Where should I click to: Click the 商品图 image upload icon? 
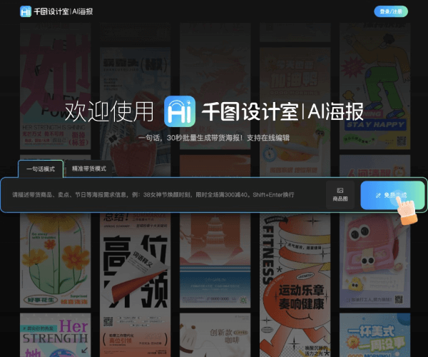(340, 191)
